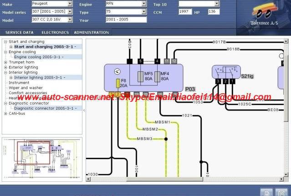Click pin 1 of S21ig switch
Image resolution: width=291 pixels, height=196 pixels.
(x=232, y=81)
